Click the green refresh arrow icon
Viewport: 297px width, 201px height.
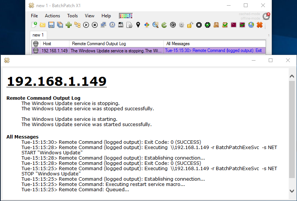(164, 25)
